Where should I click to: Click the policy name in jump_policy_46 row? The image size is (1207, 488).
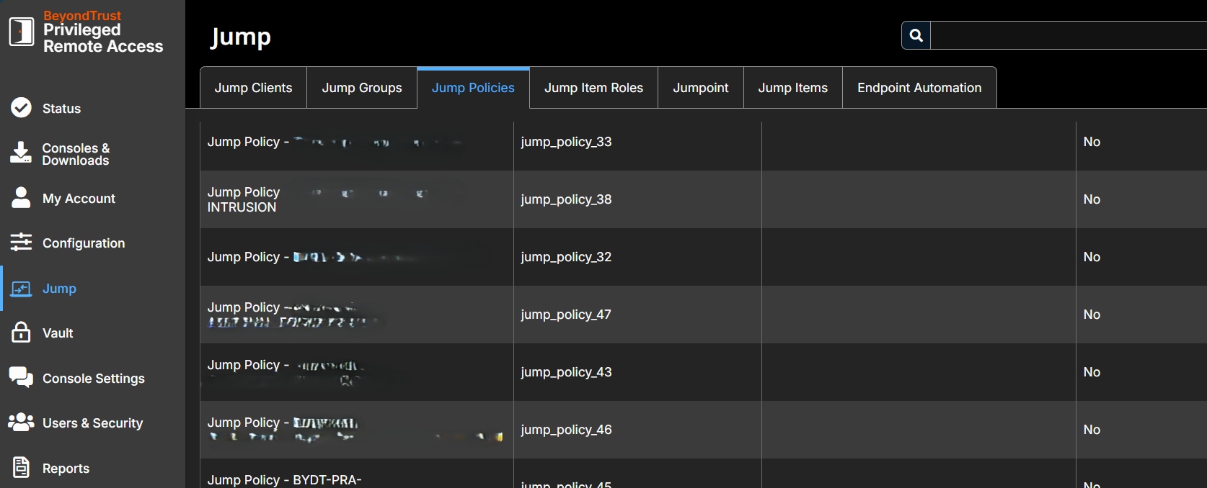(355, 430)
